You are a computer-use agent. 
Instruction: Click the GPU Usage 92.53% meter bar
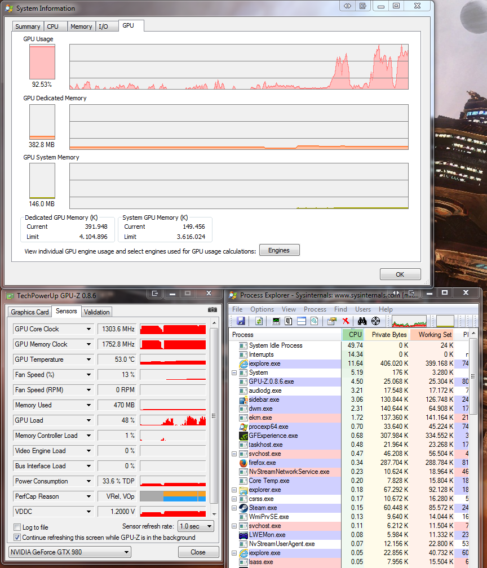point(42,62)
